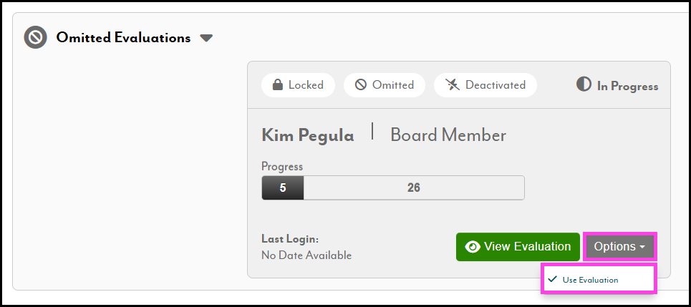Select Use Evaluation menu item
This screenshot has height=307, width=691.
(x=590, y=280)
